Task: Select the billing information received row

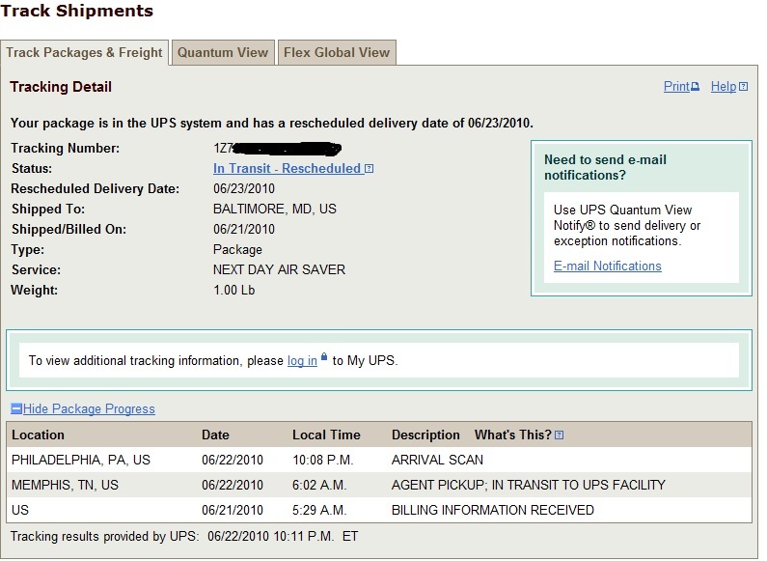Action: click(379, 510)
